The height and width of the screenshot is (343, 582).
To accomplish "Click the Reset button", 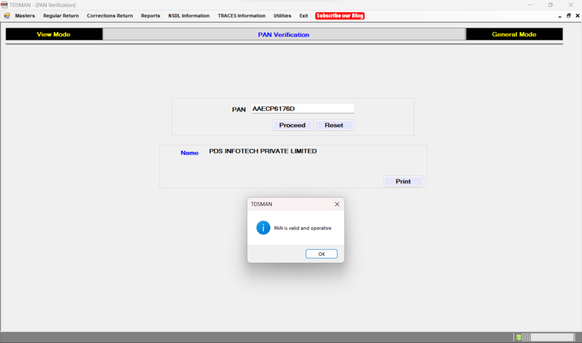I will click(334, 125).
